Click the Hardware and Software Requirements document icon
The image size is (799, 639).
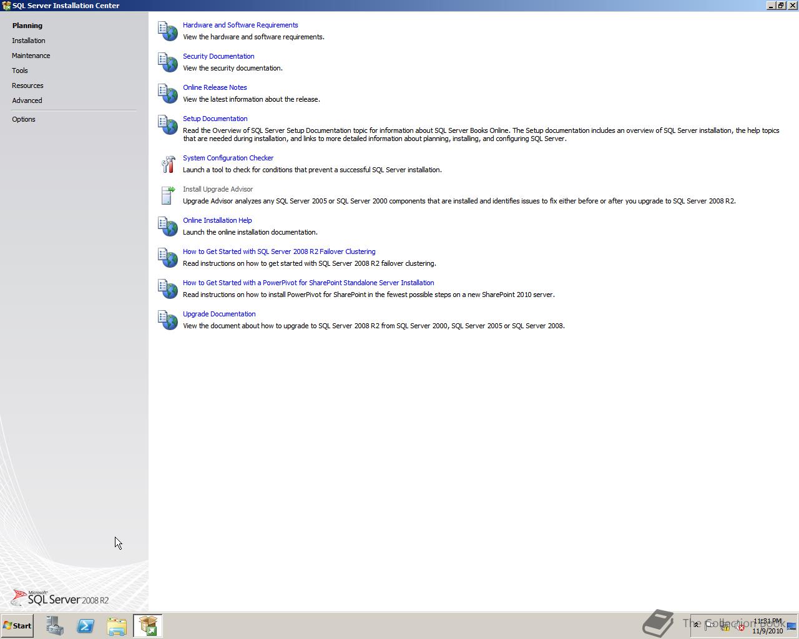[168, 31]
